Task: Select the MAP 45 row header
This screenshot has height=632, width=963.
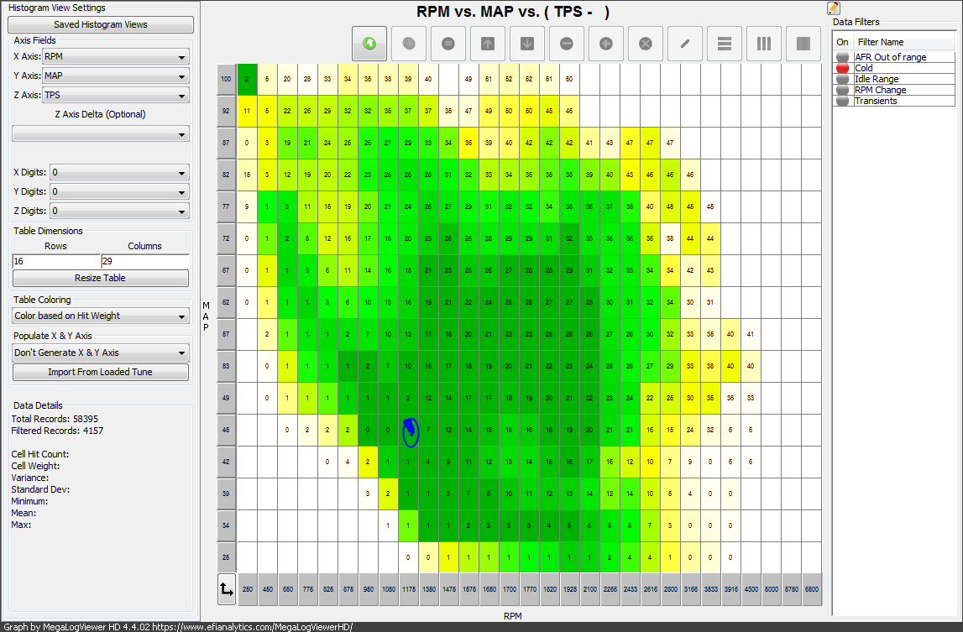Action: coord(226,430)
